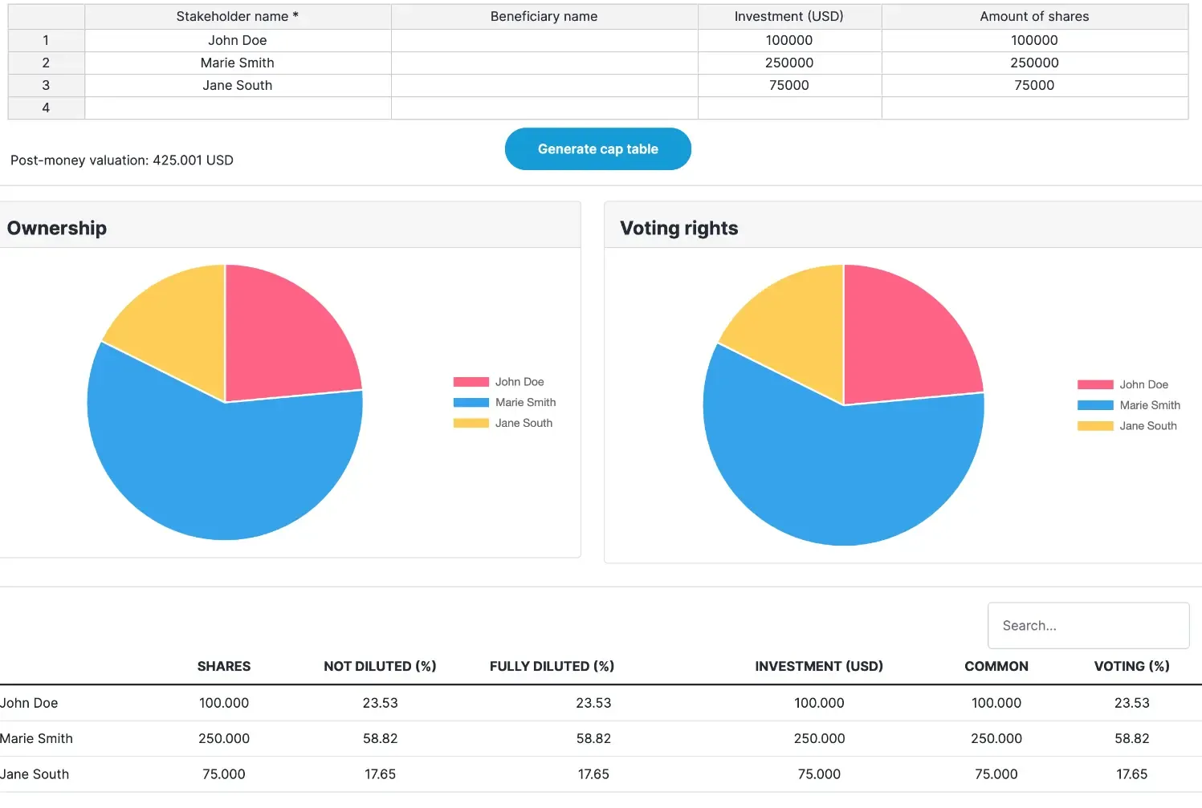
Task: Click the blue Marie Smith slice in Ownership pie
Action: point(217,473)
